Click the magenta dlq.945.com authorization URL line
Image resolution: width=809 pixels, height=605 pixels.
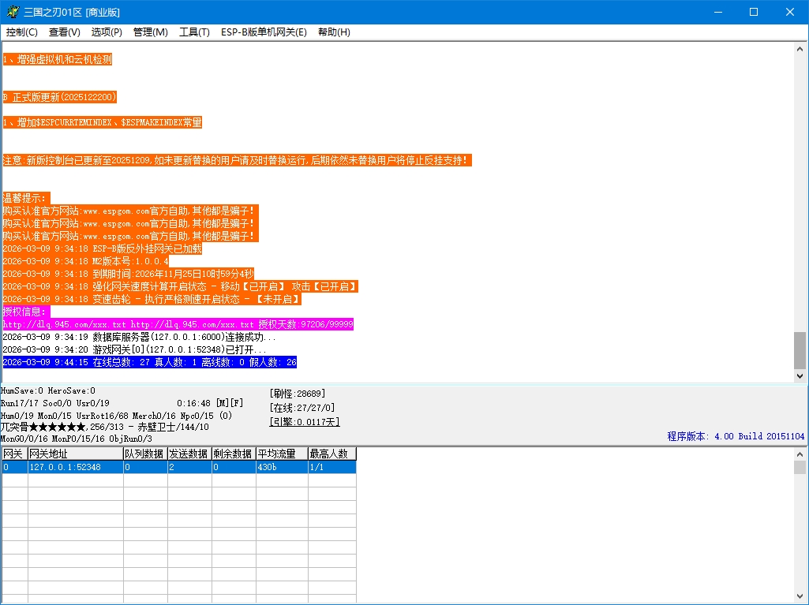click(178, 324)
